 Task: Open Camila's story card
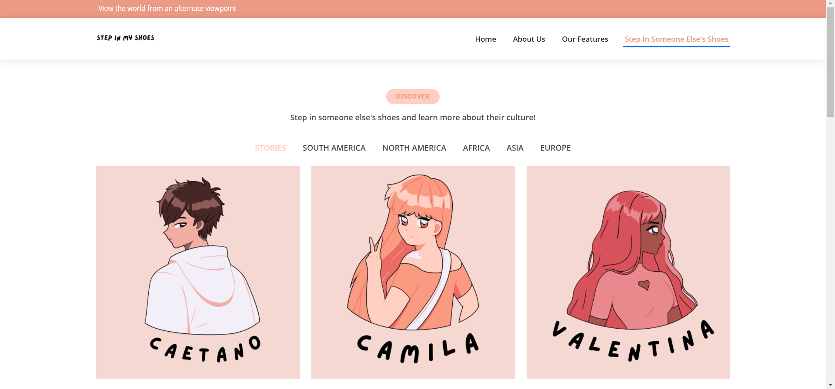pyautogui.click(x=413, y=273)
